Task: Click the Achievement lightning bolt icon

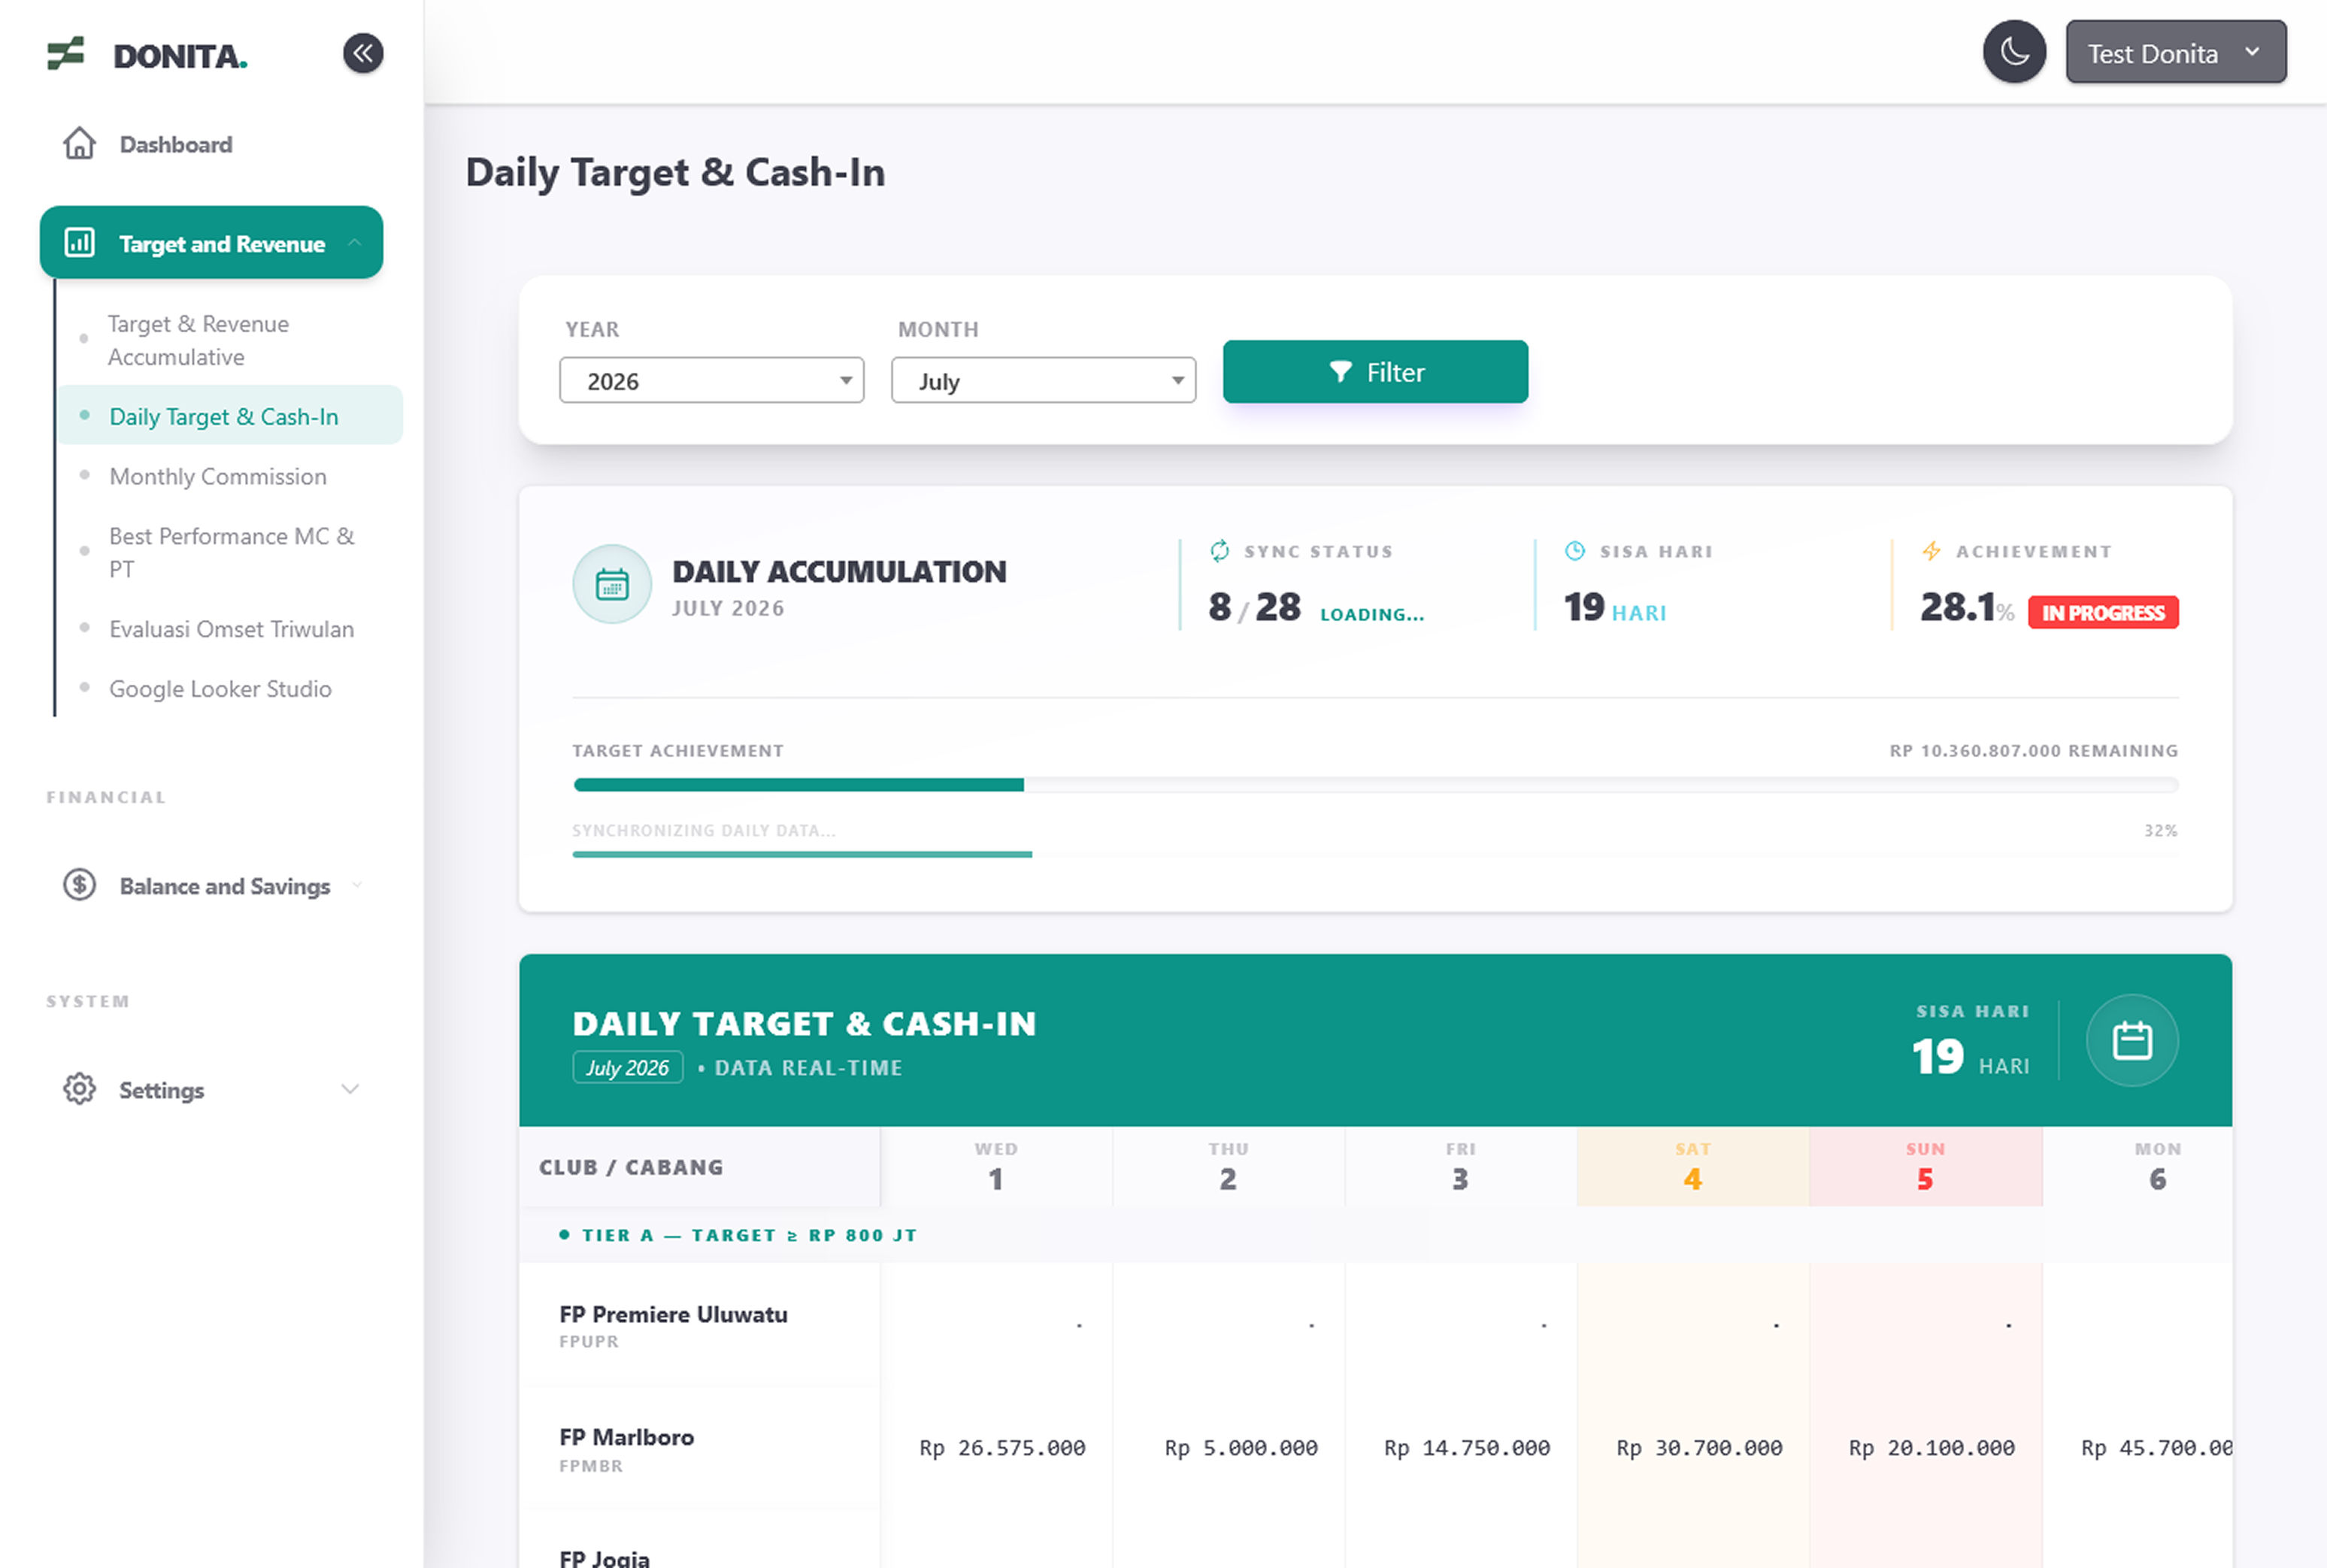Action: point(1931,551)
